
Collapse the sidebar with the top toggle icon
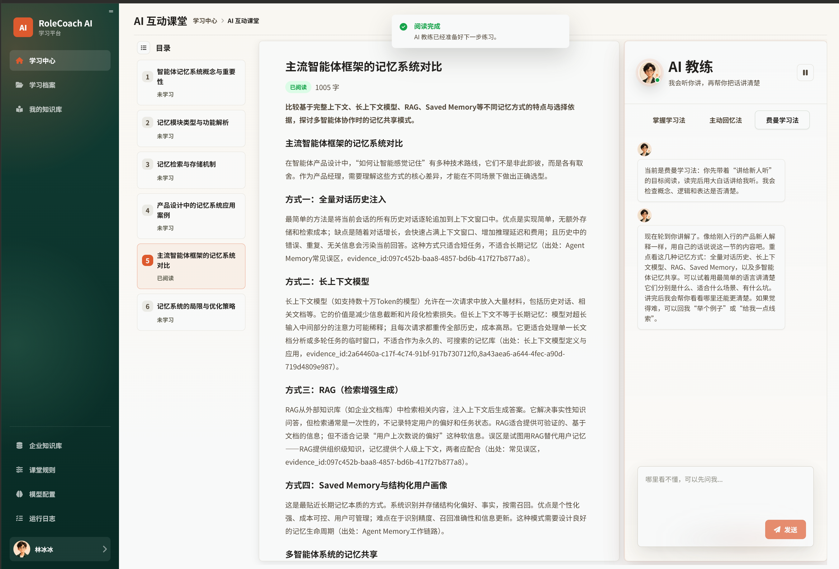111,11
